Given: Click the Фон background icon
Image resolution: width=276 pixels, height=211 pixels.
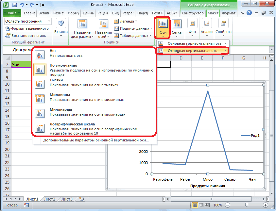Looking at the screenshot, I should pos(192,24).
